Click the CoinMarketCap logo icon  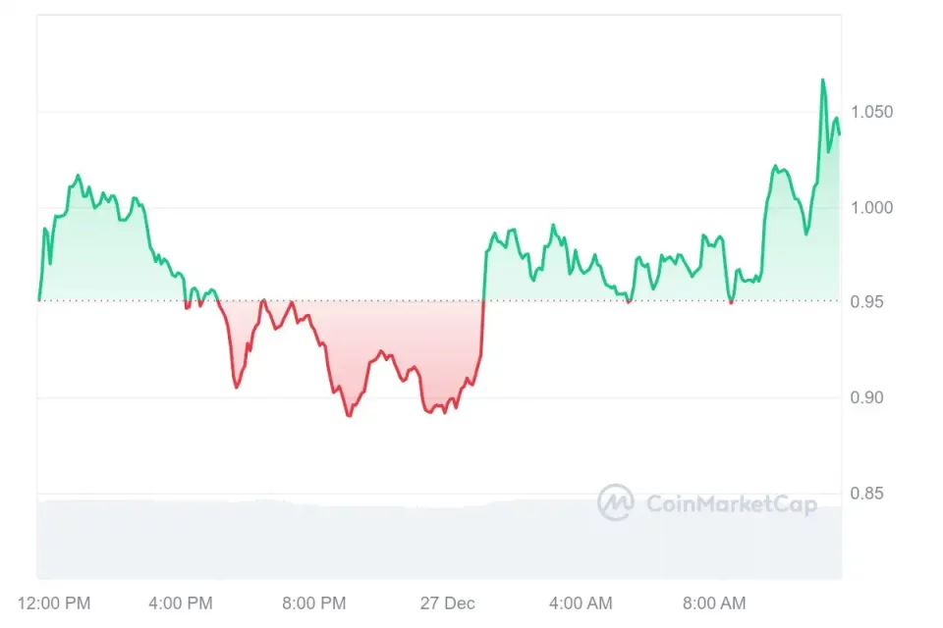pyautogui.click(x=616, y=502)
